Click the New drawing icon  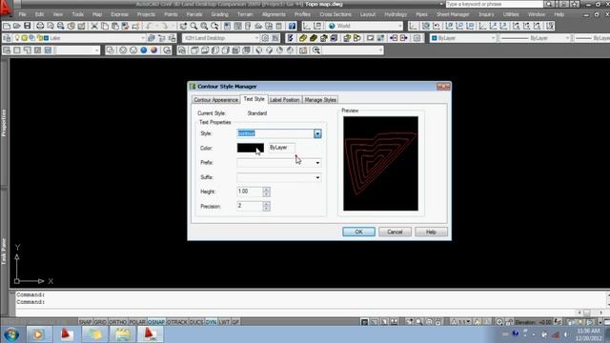[x=7, y=26]
